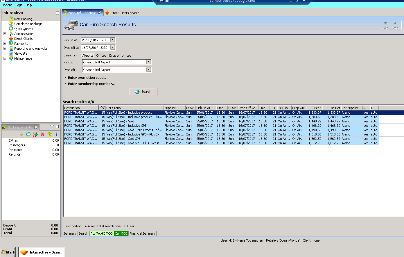Click the Payments money icon in sidebar
This screenshot has height=257, width=404.
[x=11, y=43]
